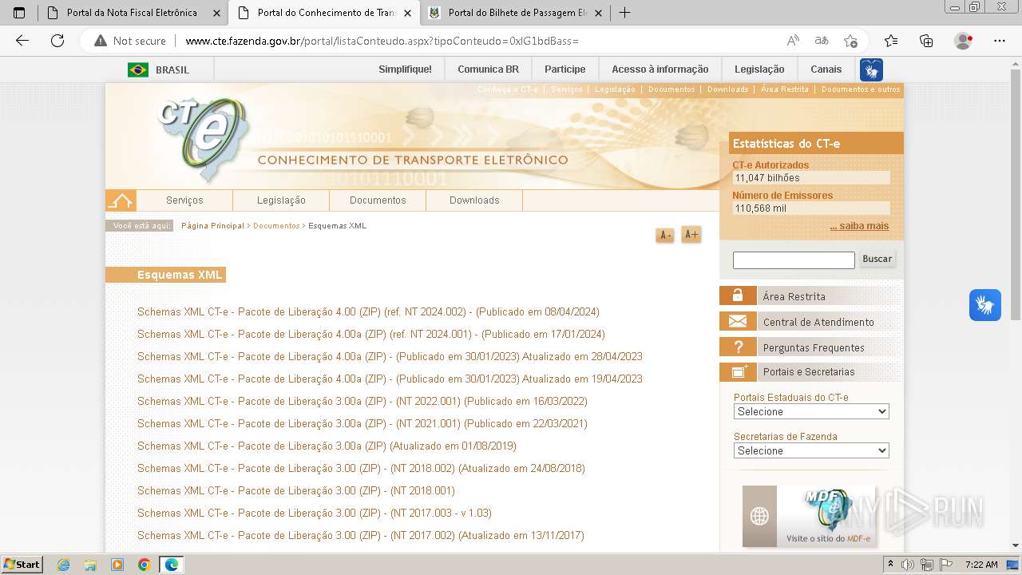The width and height of the screenshot is (1022, 575).
Task: Click the VLibras accessibility icon in Brasil bar
Action: [871, 69]
